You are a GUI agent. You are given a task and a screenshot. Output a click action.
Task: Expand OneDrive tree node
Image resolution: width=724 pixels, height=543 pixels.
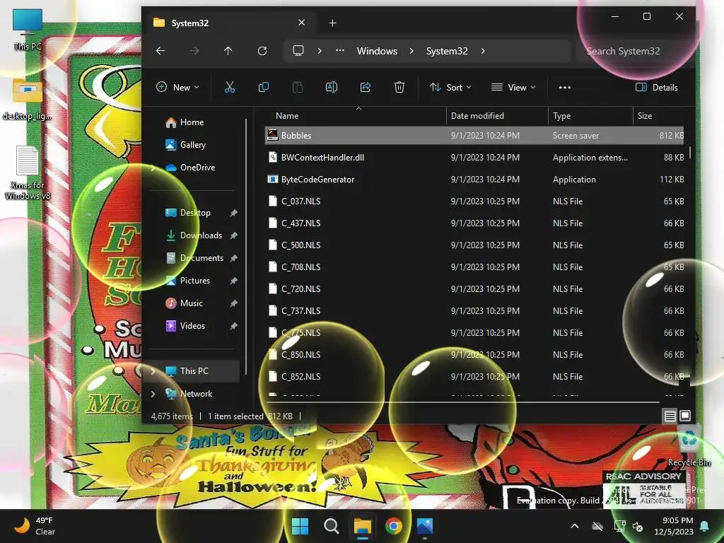click(x=153, y=168)
